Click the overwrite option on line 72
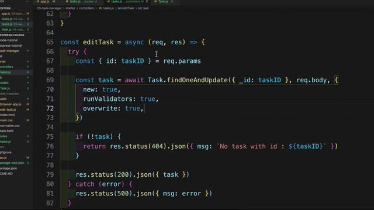Screen dimensions: 374x210 click(102, 108)
